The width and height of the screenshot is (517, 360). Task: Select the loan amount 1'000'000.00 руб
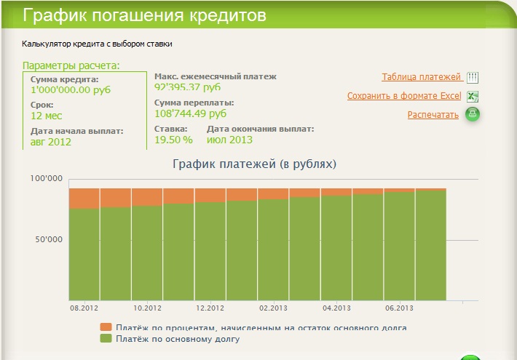71,90
